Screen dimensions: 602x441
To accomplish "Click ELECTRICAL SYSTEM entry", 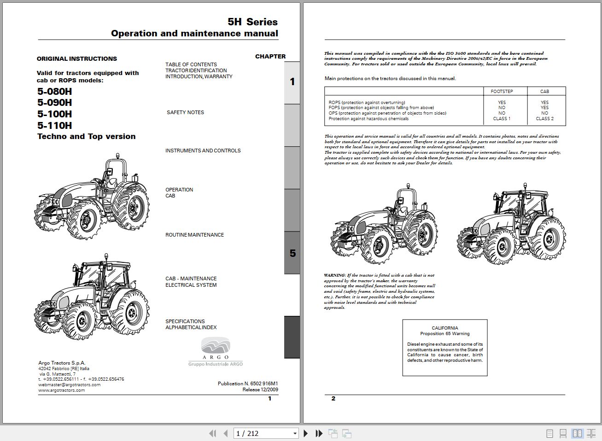I will coord(191,285).
